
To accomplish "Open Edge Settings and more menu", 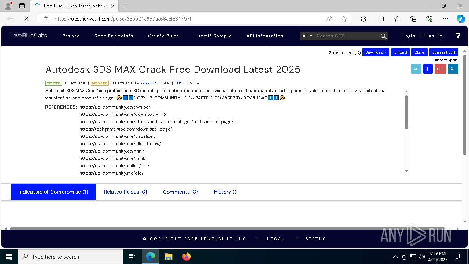I will (x=446, y=19).
